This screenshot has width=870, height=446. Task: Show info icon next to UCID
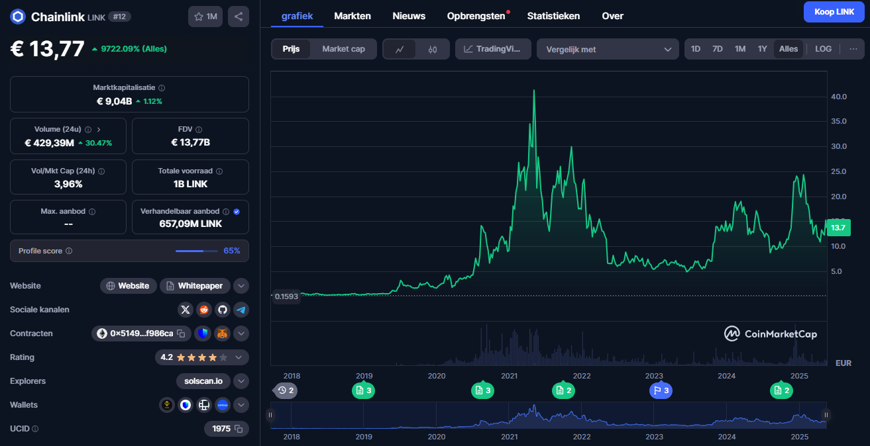[35, 429]
